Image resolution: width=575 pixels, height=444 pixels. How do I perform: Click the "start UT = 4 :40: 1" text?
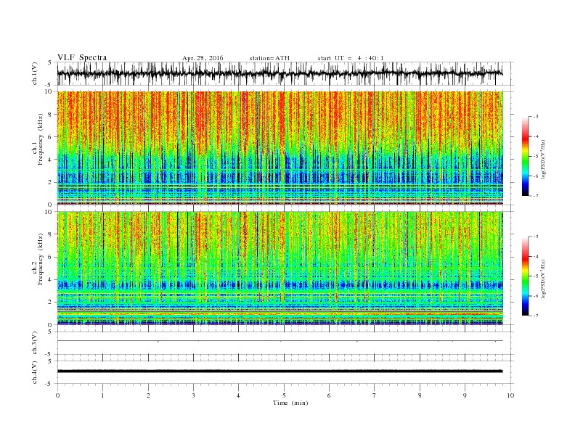click(351, 58)
